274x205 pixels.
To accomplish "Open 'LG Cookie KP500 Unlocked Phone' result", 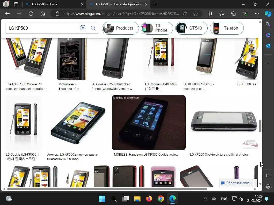I will click(113, 86).
